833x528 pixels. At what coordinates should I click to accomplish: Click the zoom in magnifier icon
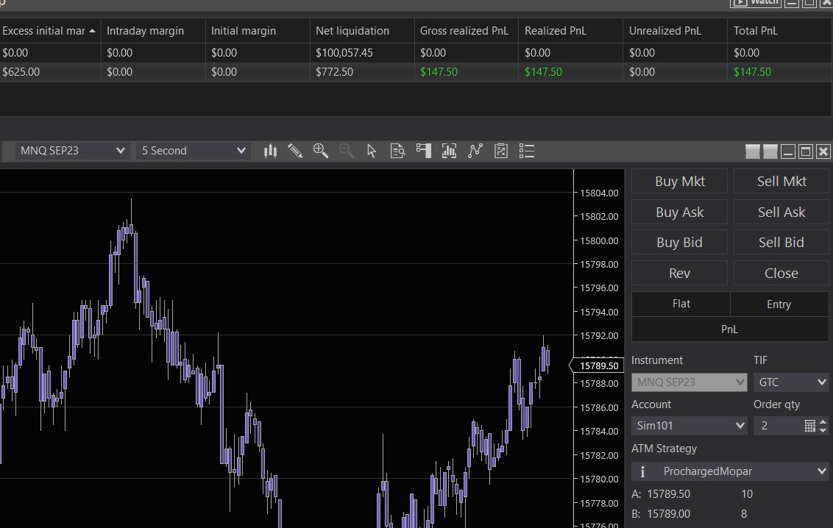320,151
